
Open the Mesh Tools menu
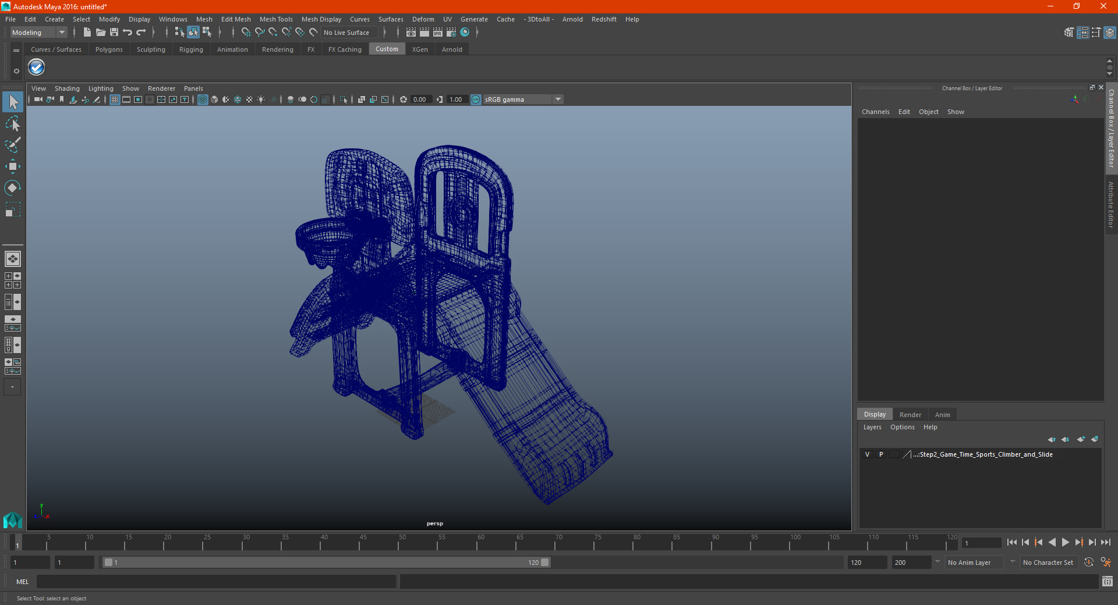[x=276, y=19]
